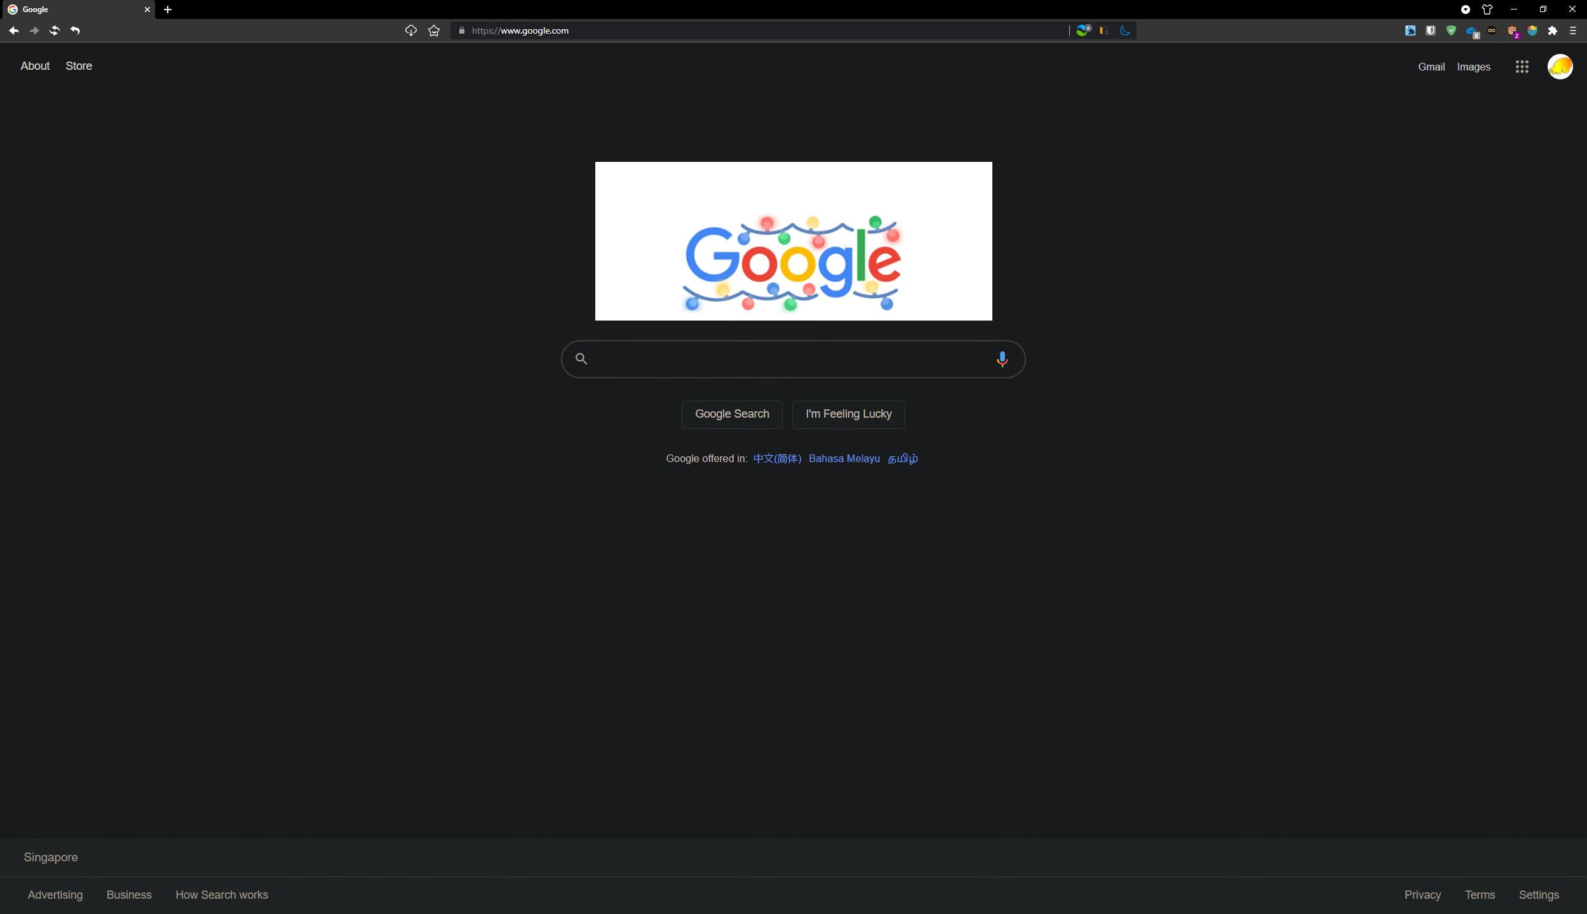Reload the page using the refresh icon
This screenshot has width=1587, height=914.
(x=55, y=30)
